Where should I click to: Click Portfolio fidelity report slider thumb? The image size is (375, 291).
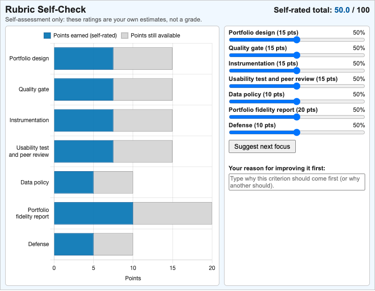297,117
